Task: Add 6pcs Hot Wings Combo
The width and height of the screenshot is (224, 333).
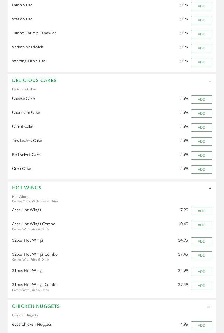Action: (x=201, y=225)
